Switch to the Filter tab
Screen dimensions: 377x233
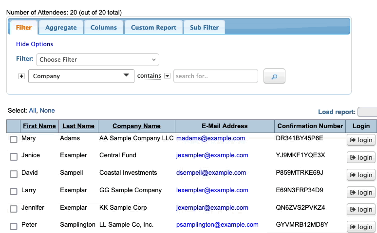(x=23, y=28)
